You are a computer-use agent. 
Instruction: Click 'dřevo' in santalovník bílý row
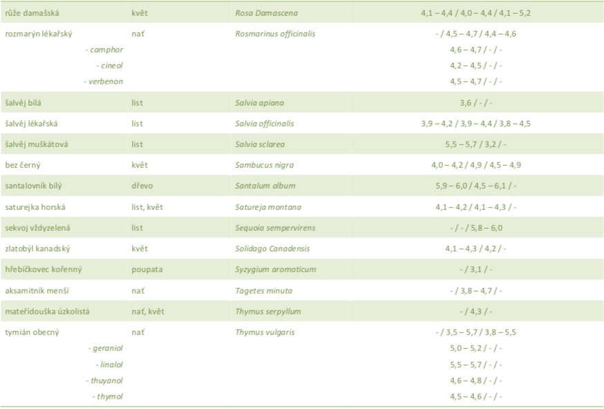(142, 187)
